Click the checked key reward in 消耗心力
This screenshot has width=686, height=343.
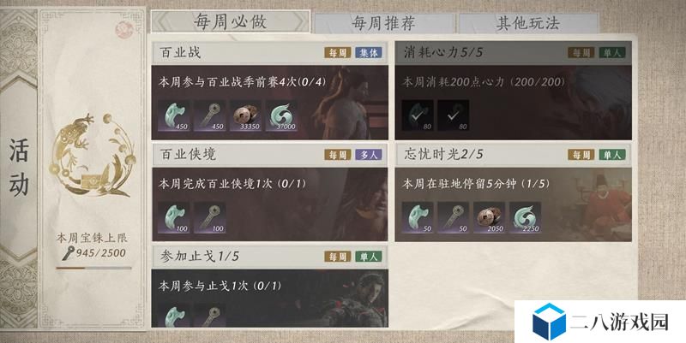point(454,115)
